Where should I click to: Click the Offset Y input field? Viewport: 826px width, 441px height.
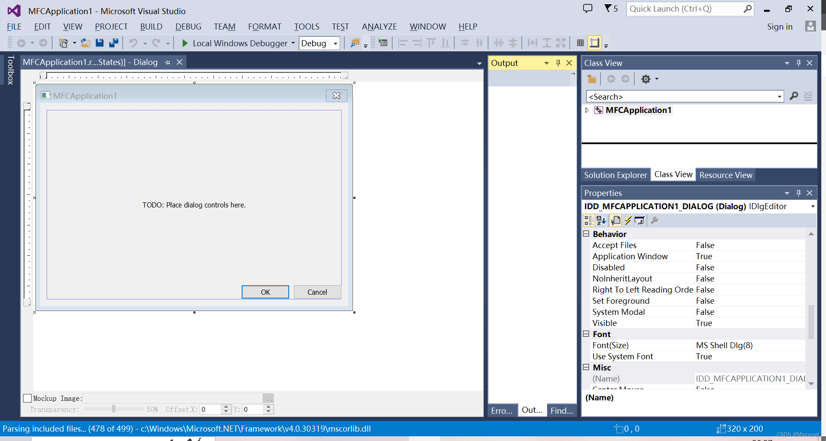click(253, 409)
